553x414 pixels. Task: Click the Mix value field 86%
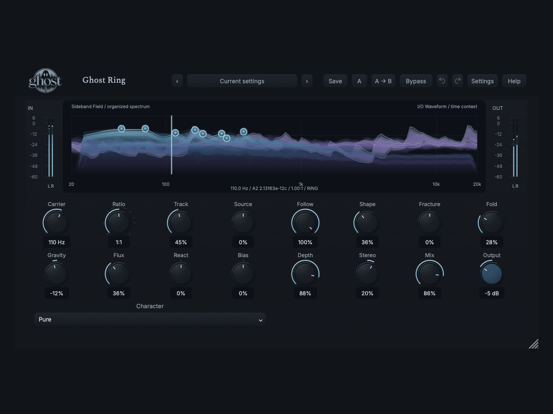(429, 293)
